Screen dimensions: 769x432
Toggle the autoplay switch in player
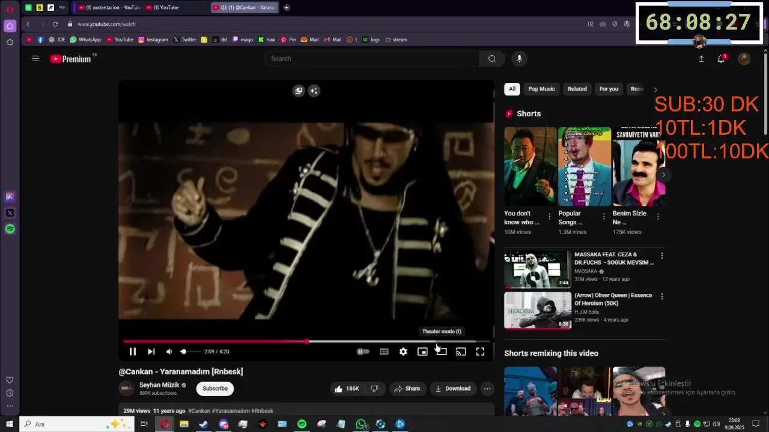coord(363,352)
